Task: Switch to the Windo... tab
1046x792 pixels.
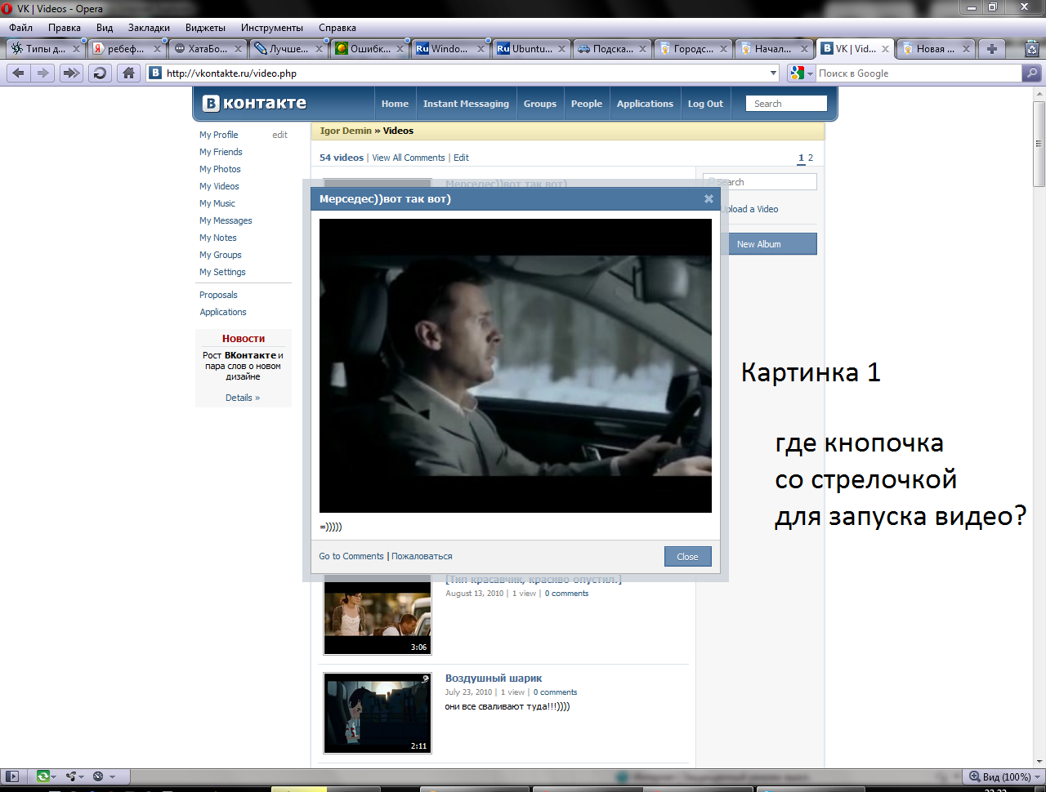Action: (x=450, y=49)
